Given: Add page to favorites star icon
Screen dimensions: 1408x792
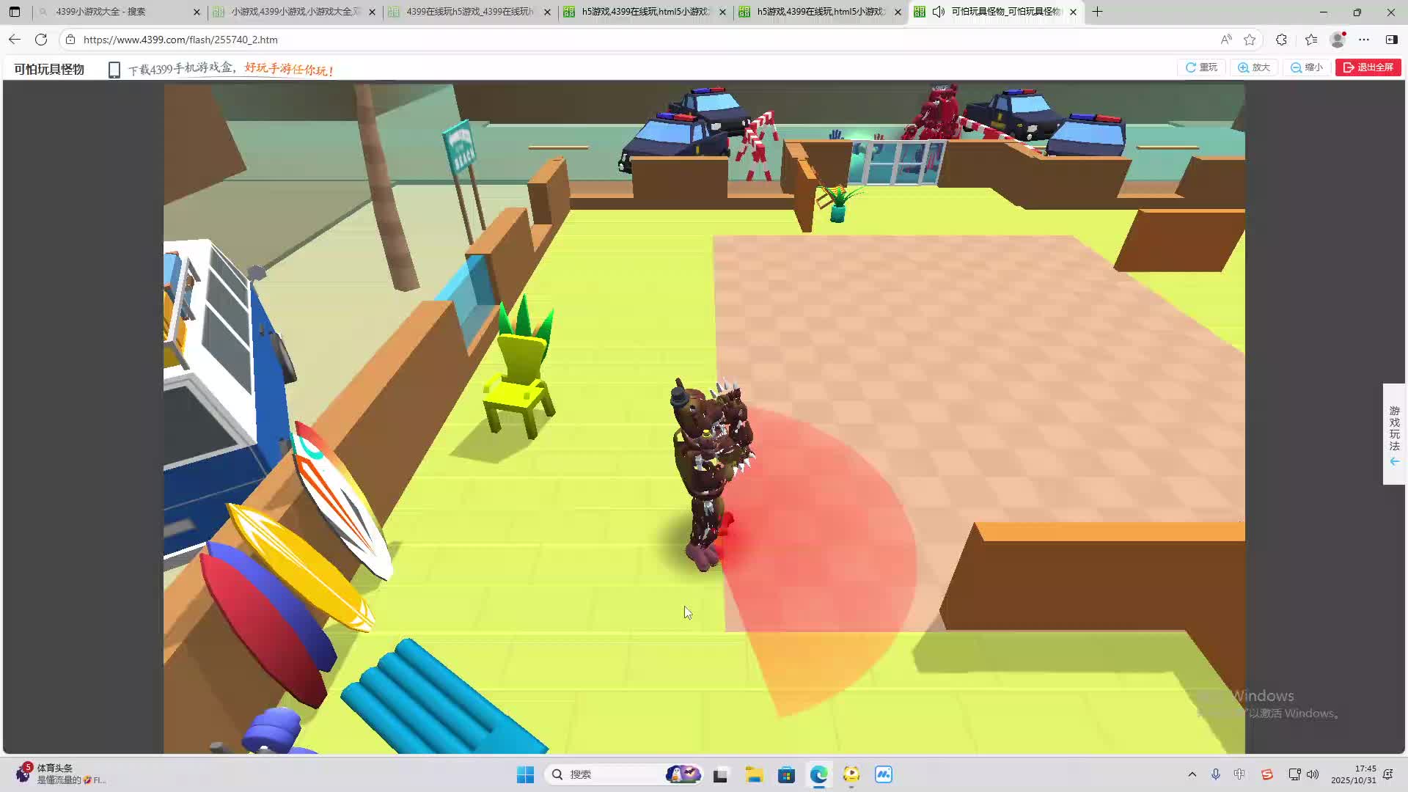Looking at the screenshot, I should tap(1250, 40).
